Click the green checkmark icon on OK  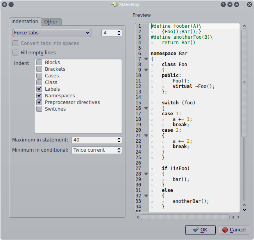pos(195,230)
